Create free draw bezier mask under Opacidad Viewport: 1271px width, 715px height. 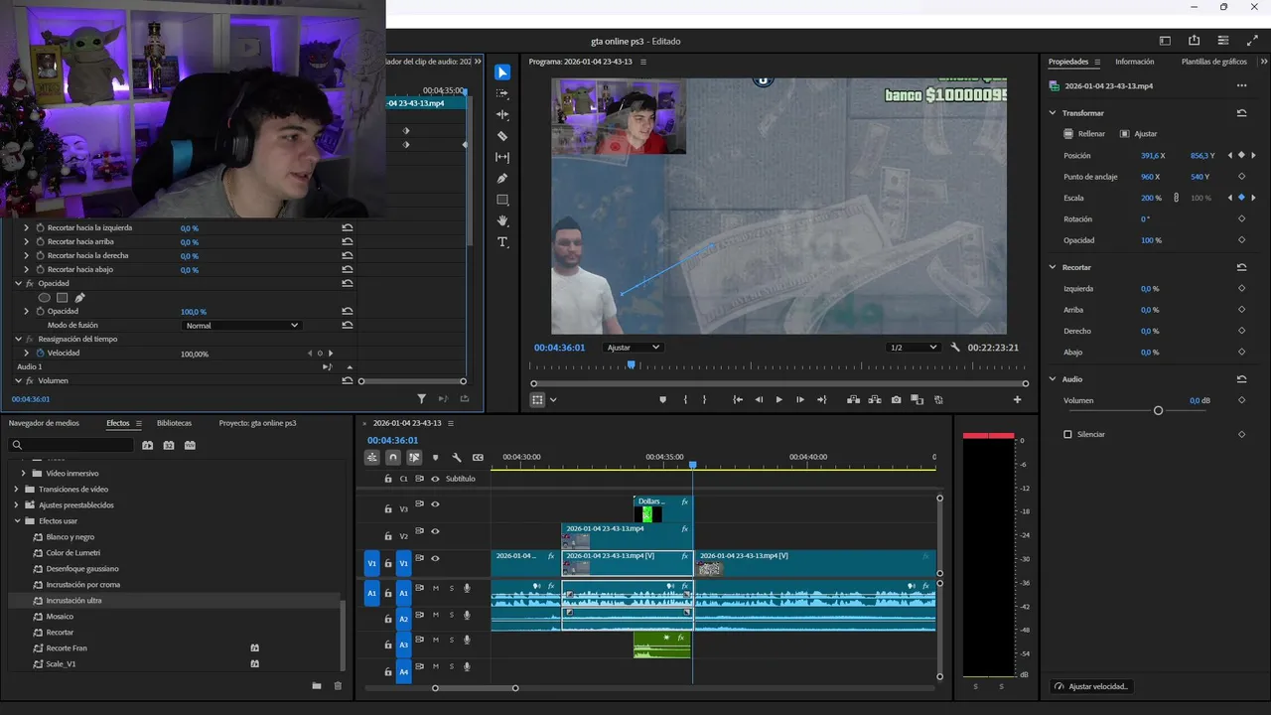tap(80, 297)
